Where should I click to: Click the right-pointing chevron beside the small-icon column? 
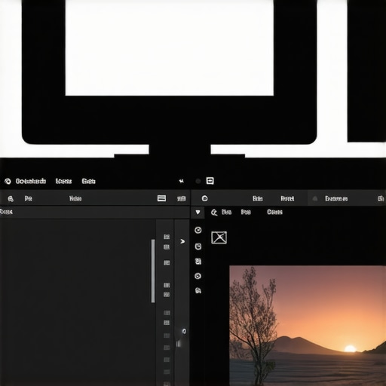pos(182,241)
